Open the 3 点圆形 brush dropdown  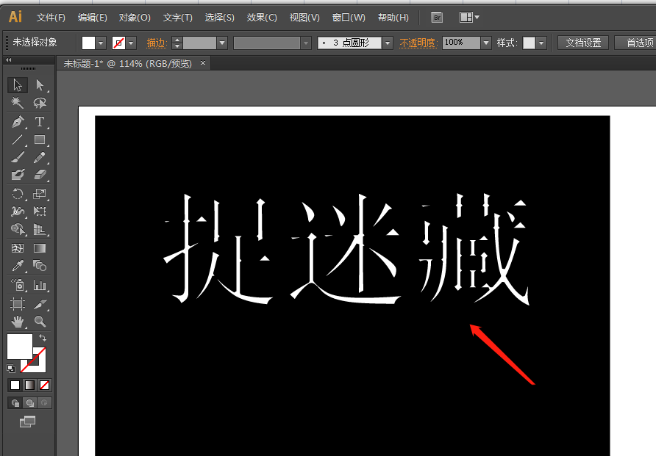pyautogui.click(x=388, y=43)
